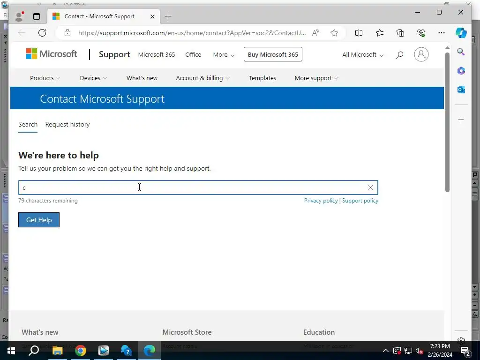View site information lock icon

tap(67, 33)
